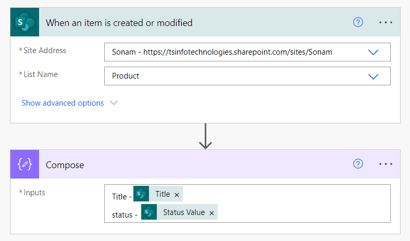Collapse the Compose action by its title
The height and width of the screenshot is (241, 410).
tap(65, 165)
